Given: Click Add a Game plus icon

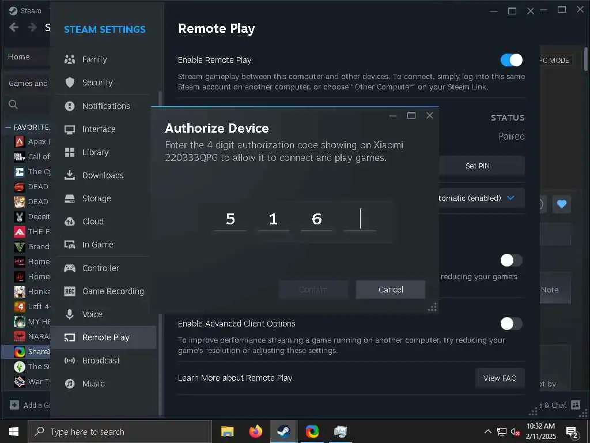Looking at the screenshot, I should 14,405.
